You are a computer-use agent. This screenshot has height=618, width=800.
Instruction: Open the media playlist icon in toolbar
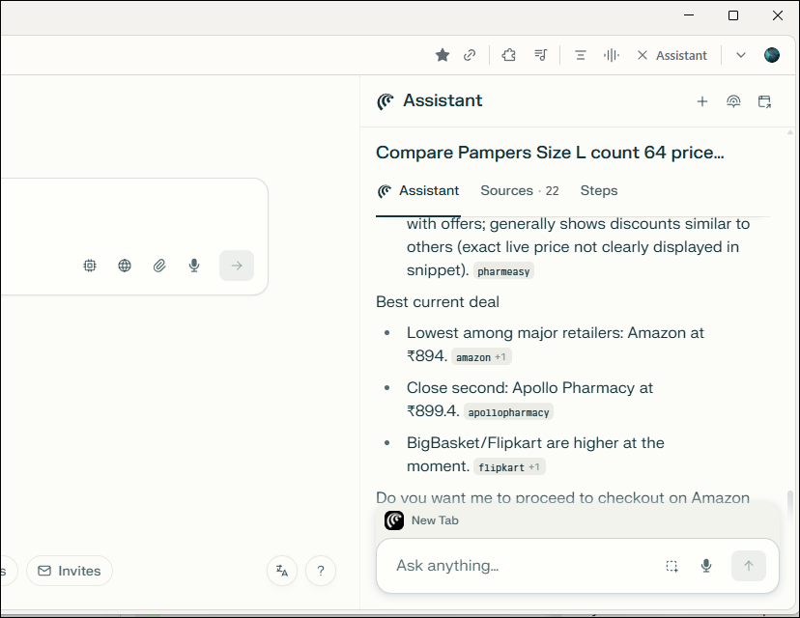[541, 55]
